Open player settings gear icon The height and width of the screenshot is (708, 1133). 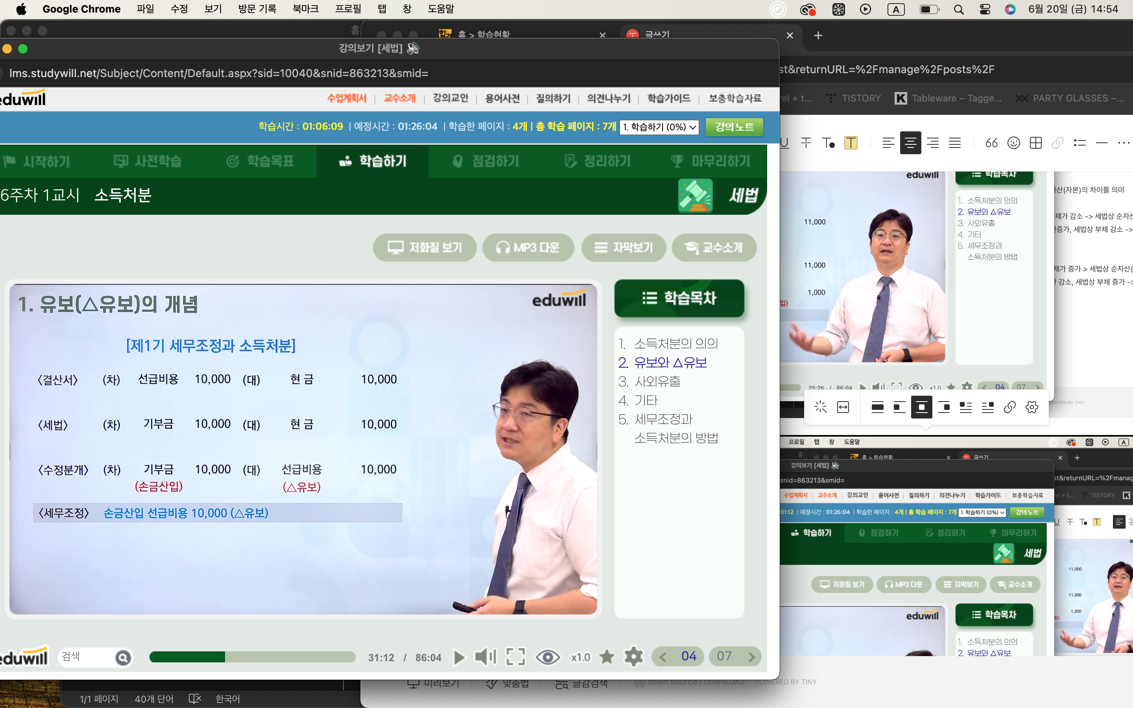tap(633, 657)
